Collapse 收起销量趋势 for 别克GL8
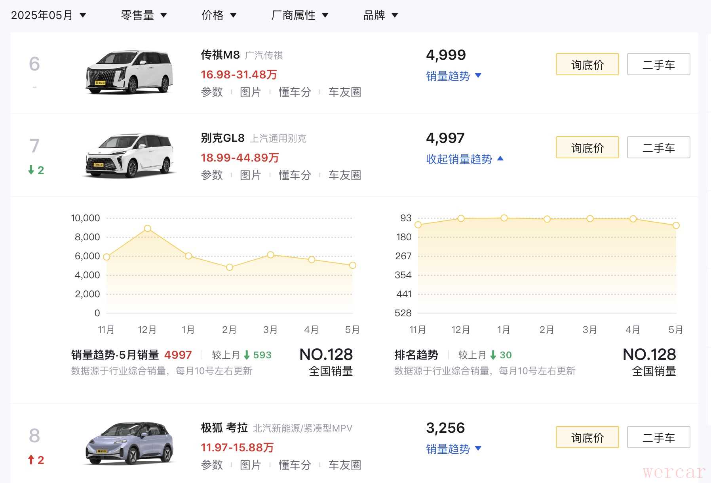 465,159
